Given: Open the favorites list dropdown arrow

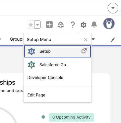Looking at the screenshot, I should tap(38, 25).
